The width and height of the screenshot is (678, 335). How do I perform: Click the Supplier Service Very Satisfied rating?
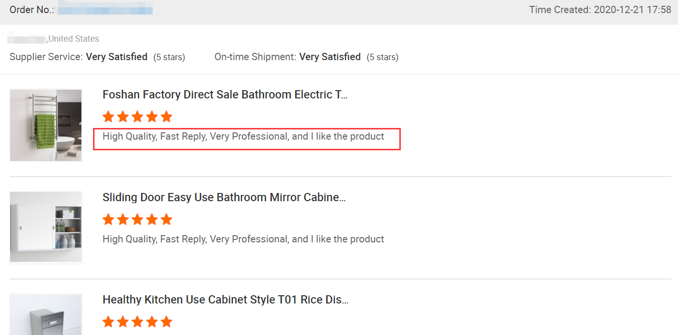click(117, 57)
